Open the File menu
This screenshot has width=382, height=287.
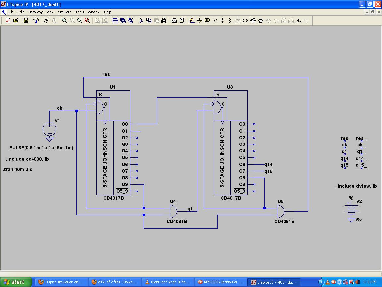coord(11,12)
